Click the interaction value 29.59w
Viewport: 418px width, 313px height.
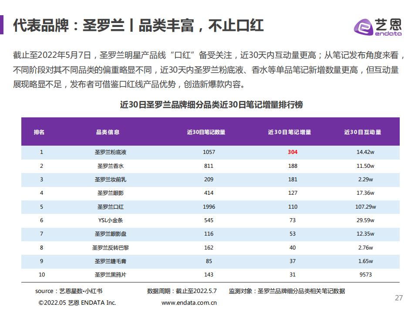tap(365, 220)
